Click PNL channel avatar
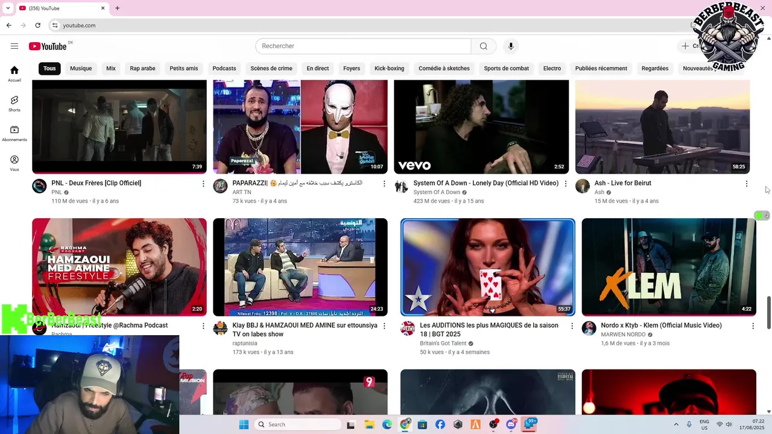Image resolution: width=772 pixels, height=434 pixels. tap(39, 186)
